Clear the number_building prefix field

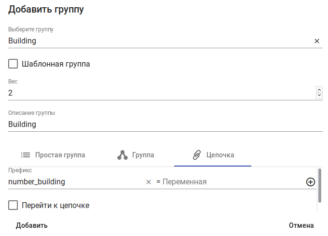point(149,182)
